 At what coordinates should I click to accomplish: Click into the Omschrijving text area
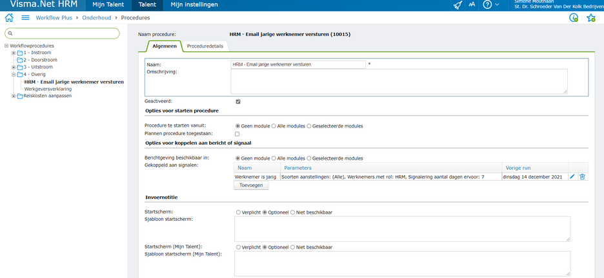[400, 82]
